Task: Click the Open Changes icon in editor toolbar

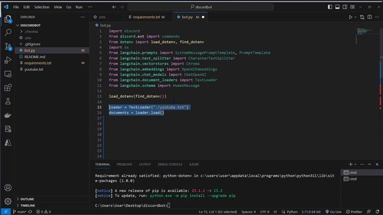Action: (362, 17)
